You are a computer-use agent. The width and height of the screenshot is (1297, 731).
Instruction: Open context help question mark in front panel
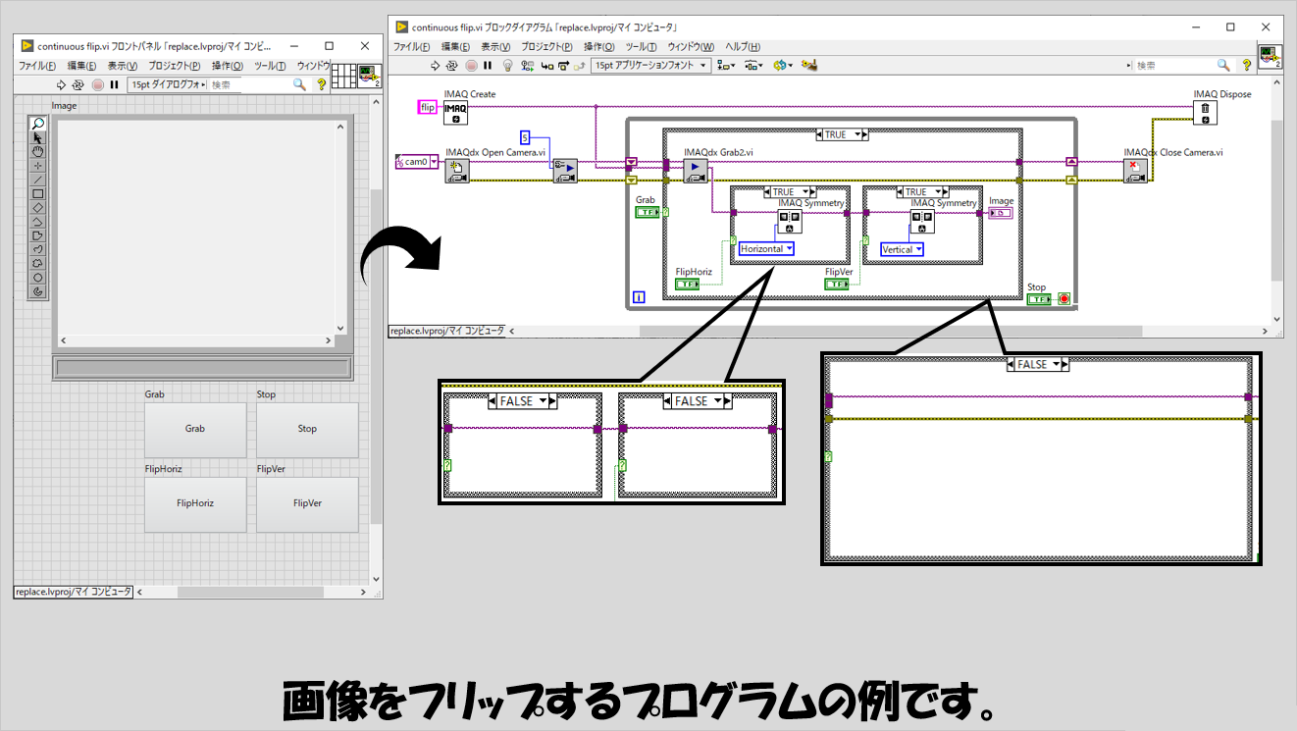(321, 85)
